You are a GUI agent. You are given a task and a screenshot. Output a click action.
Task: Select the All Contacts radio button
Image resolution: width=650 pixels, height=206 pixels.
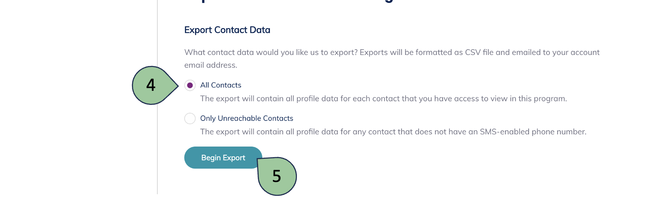[190, 85]
